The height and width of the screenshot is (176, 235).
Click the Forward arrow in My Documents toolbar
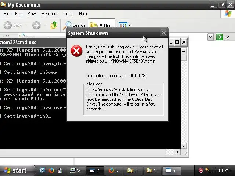pyautogui.click(x=36, y=25)
